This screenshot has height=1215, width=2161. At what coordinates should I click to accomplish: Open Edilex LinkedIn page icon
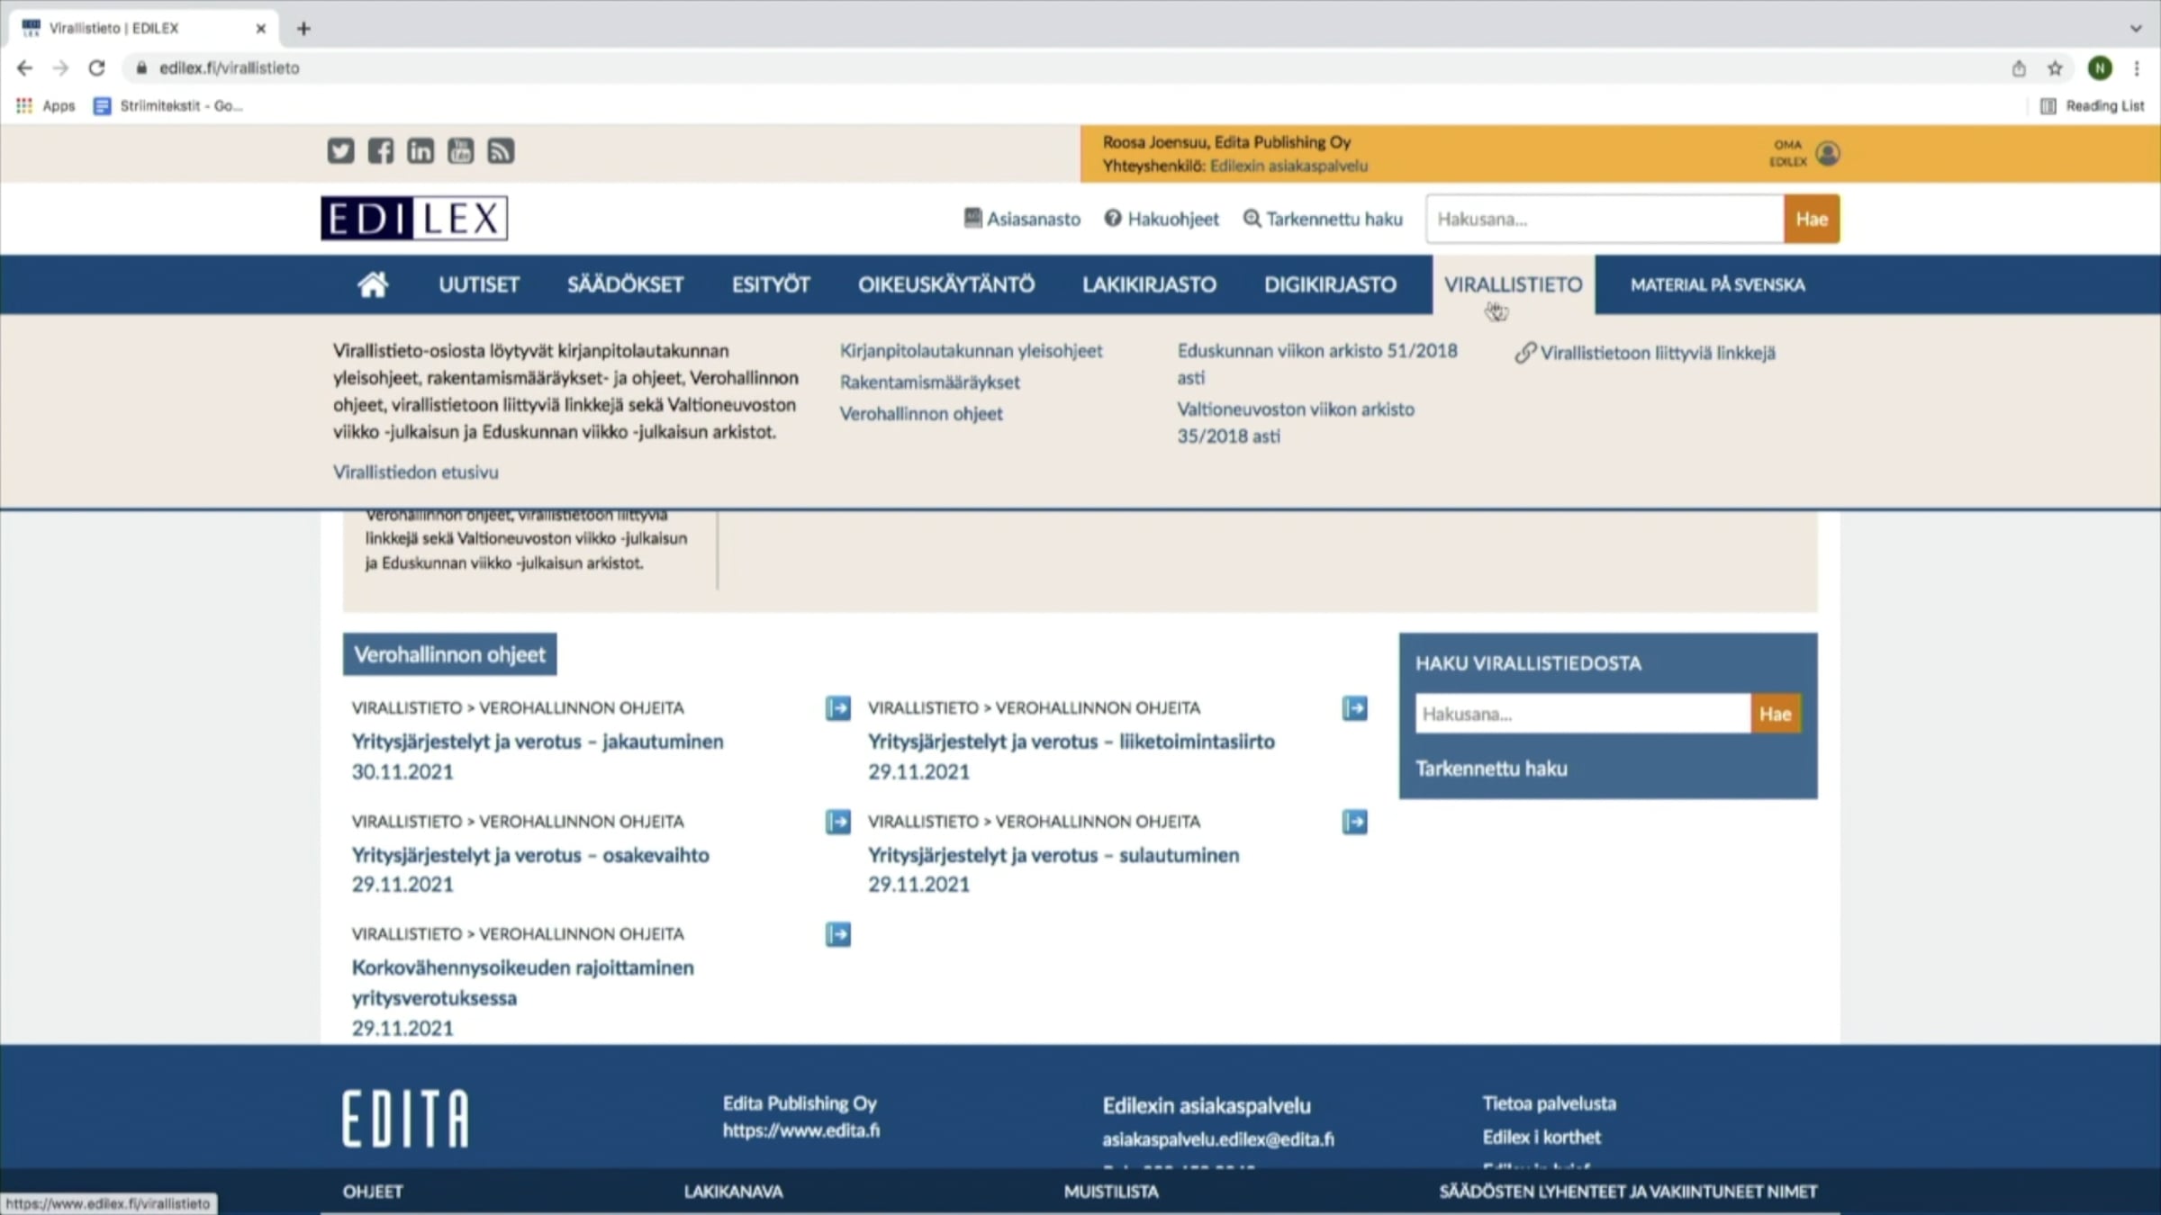click(420, 151)
